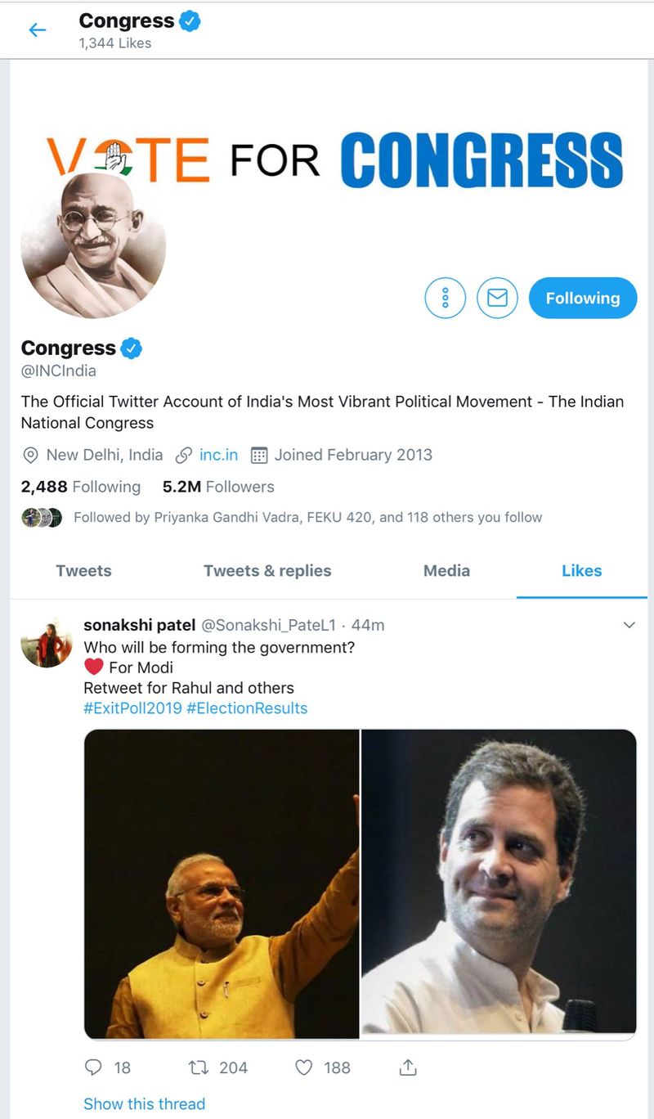Open sonakshi patel's avatar
This screenshot has height=1119, width=654.
tap(47, 643)
